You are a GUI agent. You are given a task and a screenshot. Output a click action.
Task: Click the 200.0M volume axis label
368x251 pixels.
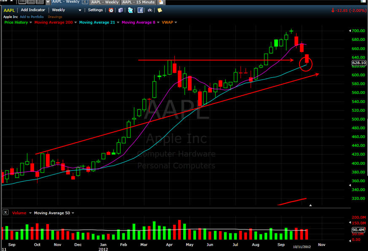[359, 217]
